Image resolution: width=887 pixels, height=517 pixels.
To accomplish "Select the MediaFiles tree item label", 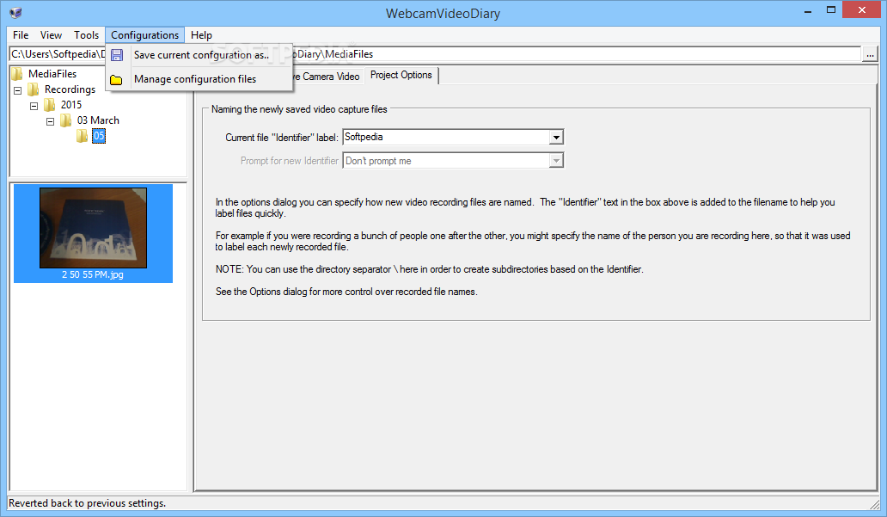I will pyautogui.click(x=52, y=74).
